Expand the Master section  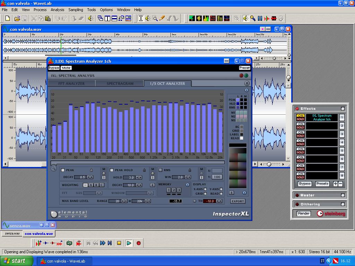coord(343,195)
